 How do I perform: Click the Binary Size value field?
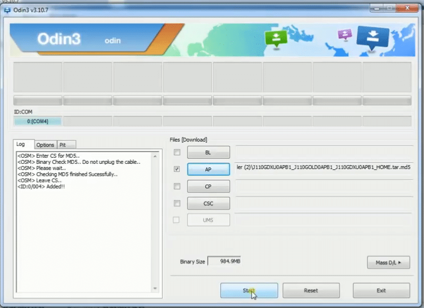coord(224,261)
